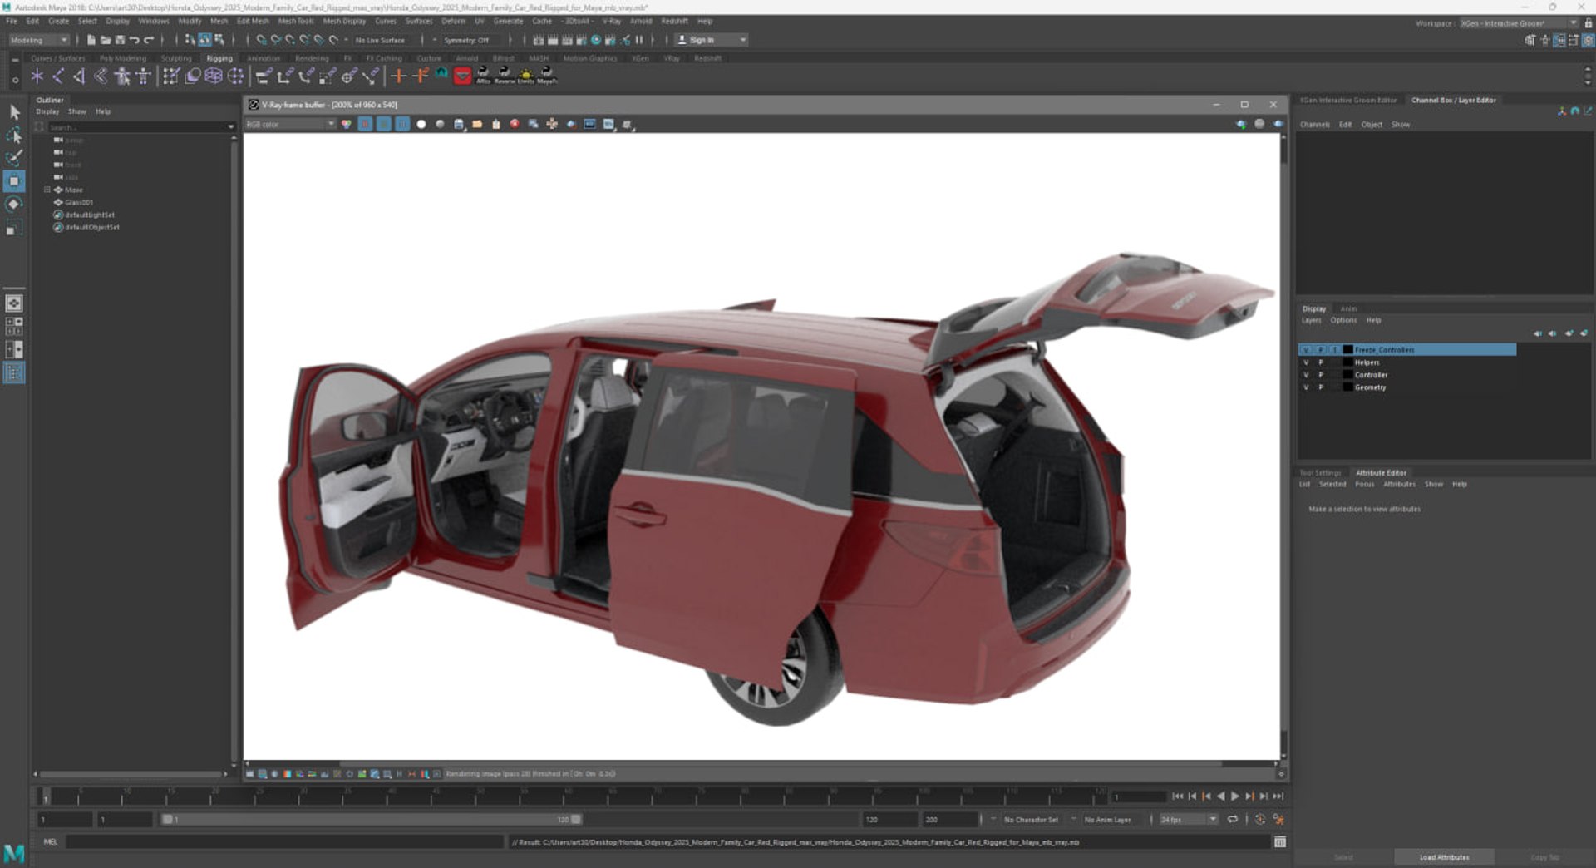Toggle visibility V of Controller layer
1596x868 pixels.
(1306, 375)
